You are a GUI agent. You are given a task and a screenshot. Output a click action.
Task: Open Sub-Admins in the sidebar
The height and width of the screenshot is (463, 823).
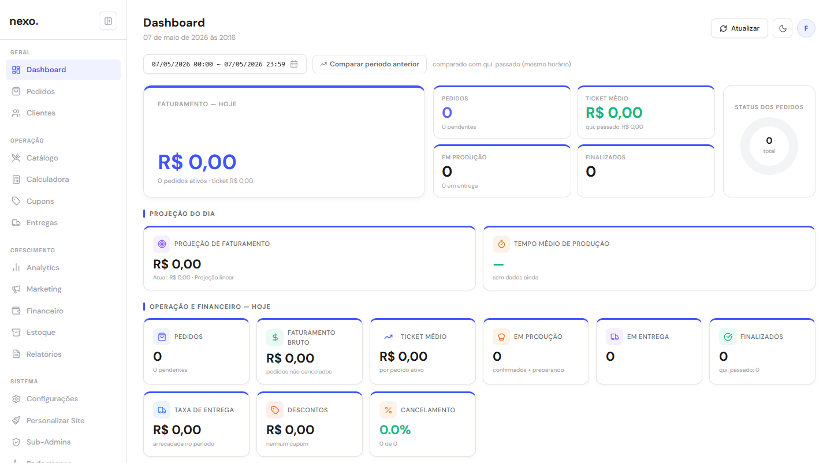[x=64, y=442]
